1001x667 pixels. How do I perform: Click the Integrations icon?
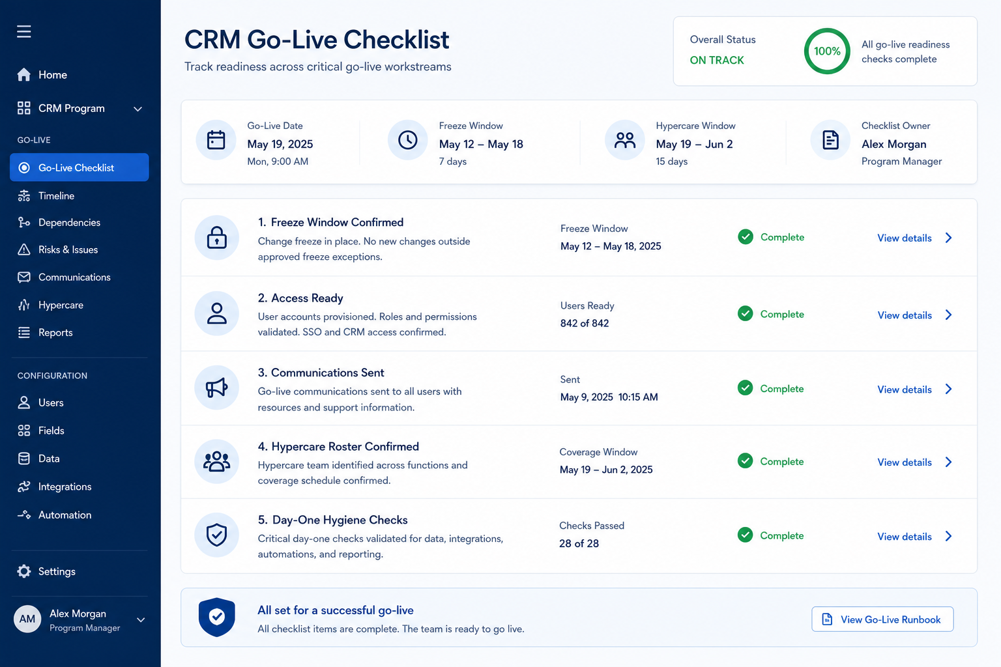(24, 487)
